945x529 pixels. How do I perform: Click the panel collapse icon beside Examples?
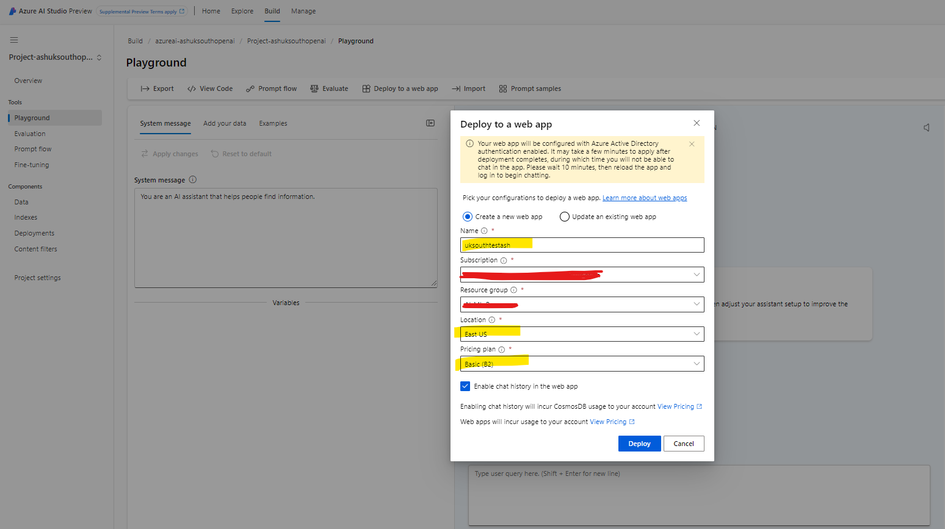tap(430, 123)
